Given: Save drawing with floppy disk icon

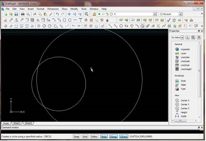Looking at the screenshot, I should (x=16, y=14).
